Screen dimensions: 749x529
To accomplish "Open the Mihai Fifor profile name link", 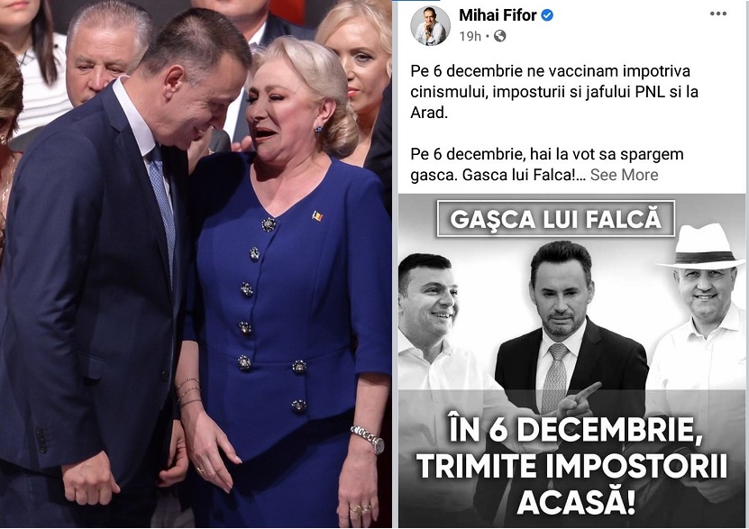I will pos(498,15).
